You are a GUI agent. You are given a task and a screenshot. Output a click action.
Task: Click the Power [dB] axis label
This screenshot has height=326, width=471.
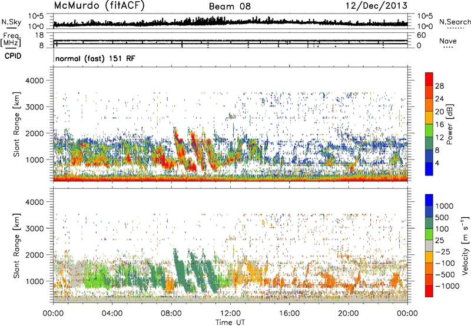coord(449,124)
